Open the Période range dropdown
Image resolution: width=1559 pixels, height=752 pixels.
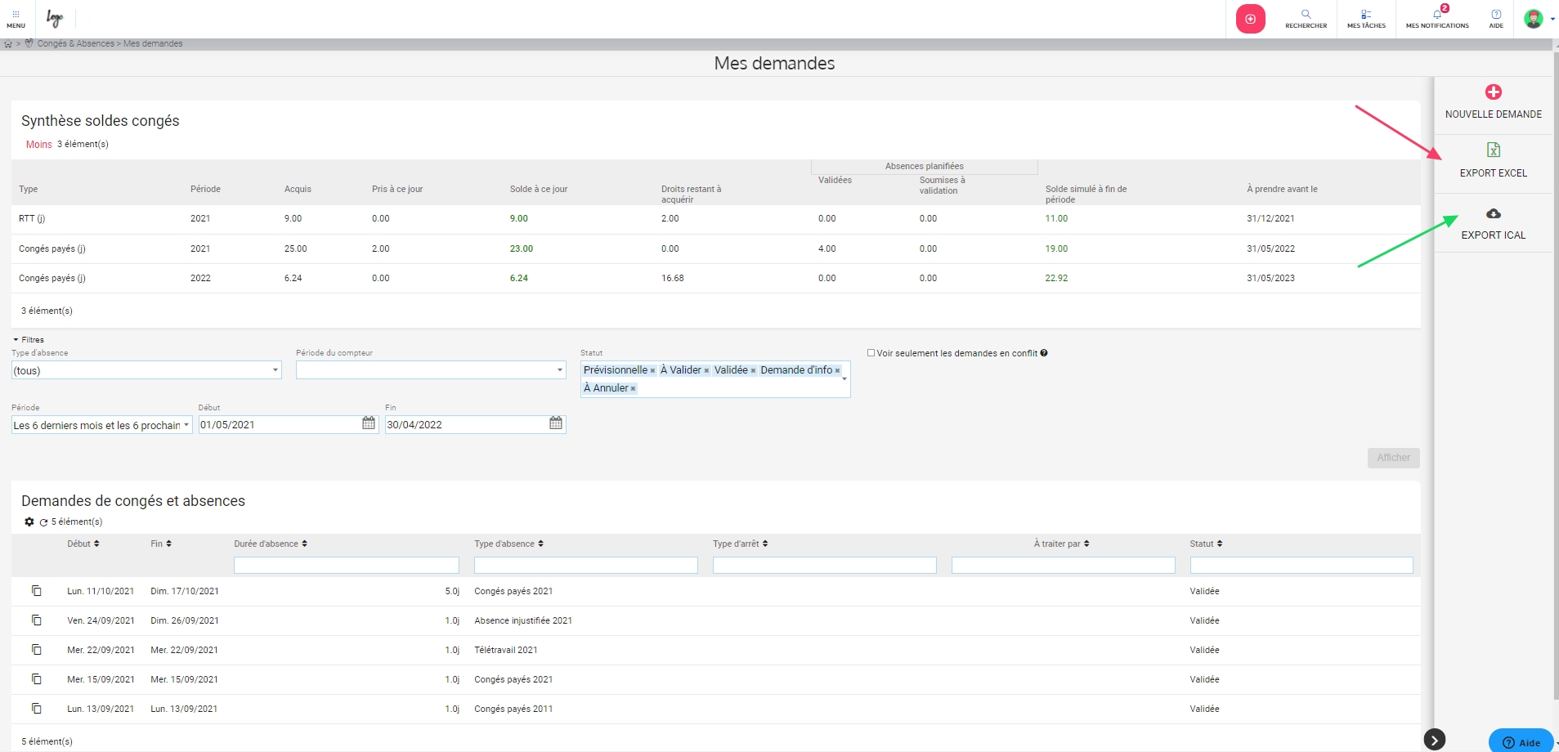point(102,425)
